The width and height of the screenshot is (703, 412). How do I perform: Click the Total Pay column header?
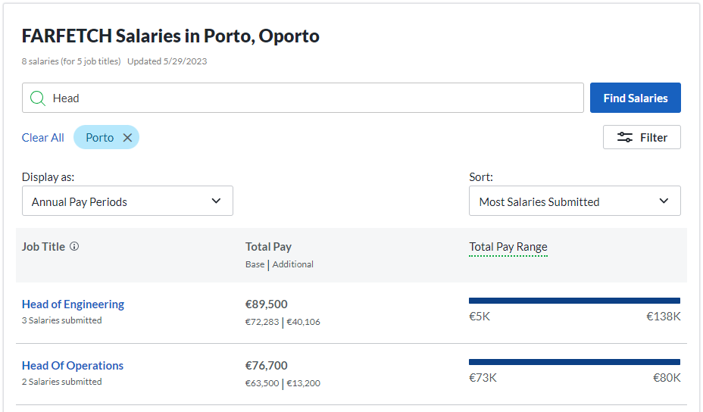269,247
